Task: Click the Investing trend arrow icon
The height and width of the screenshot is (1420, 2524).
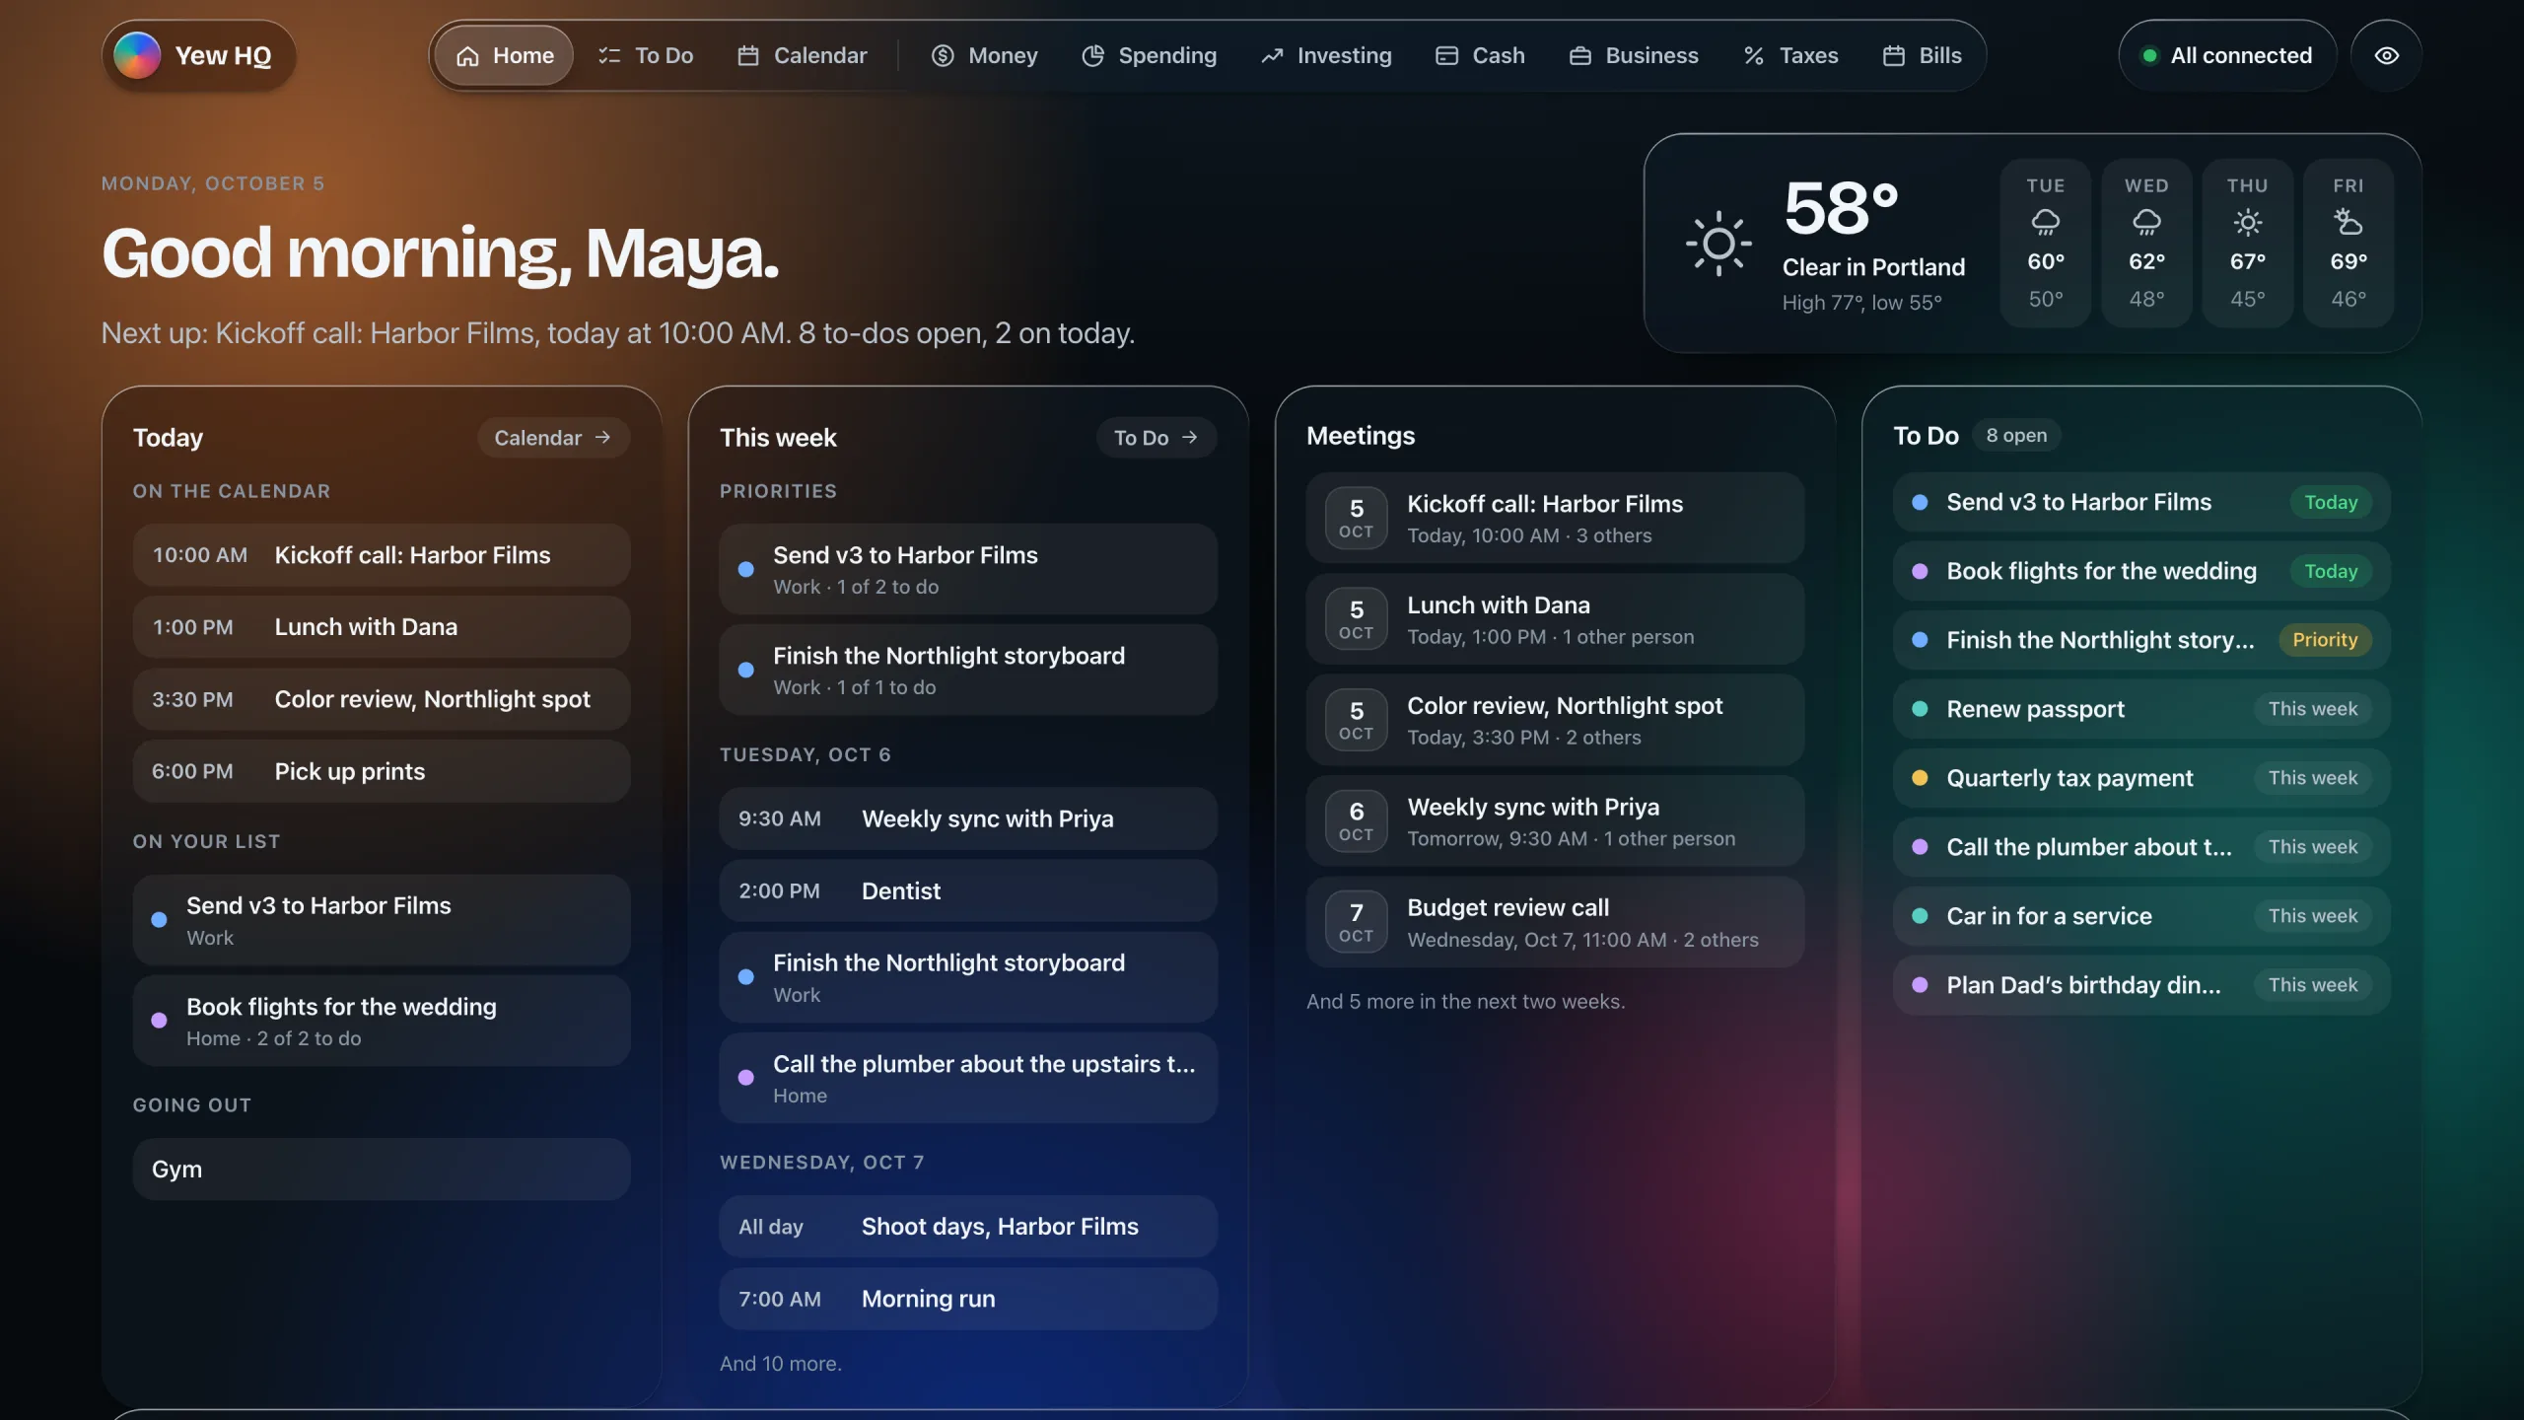Action: [x=1272, y=56]
